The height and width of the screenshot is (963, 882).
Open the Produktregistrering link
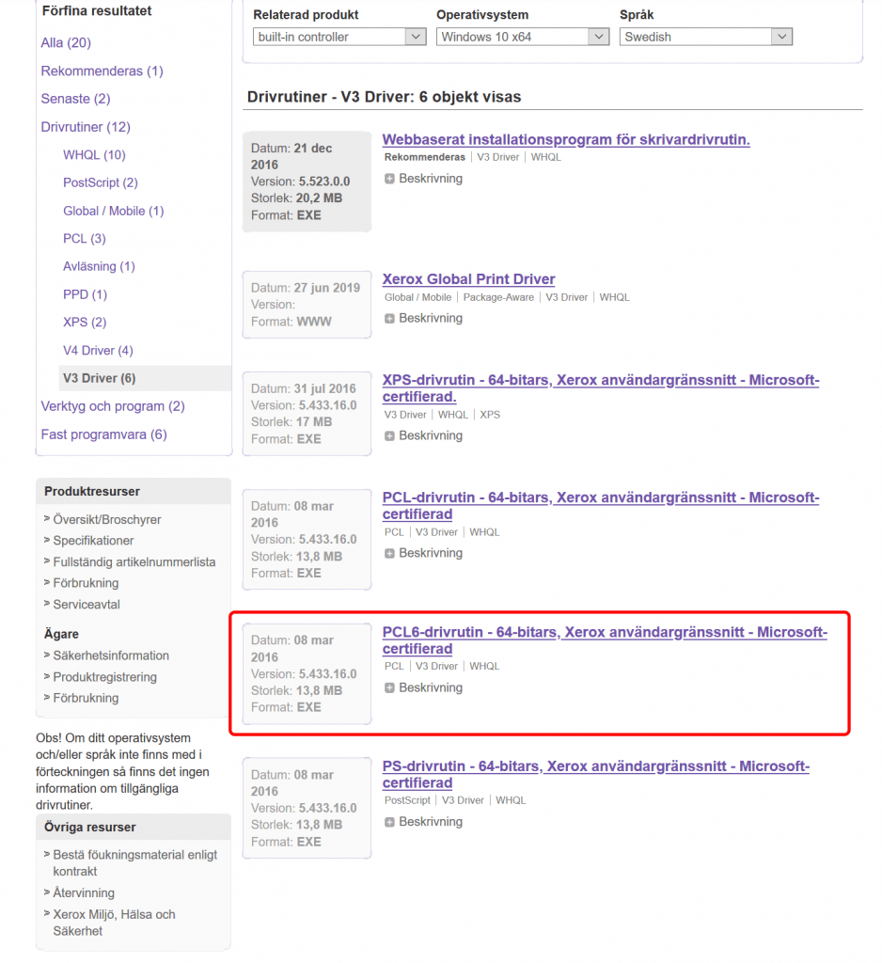tap(104, 677)
